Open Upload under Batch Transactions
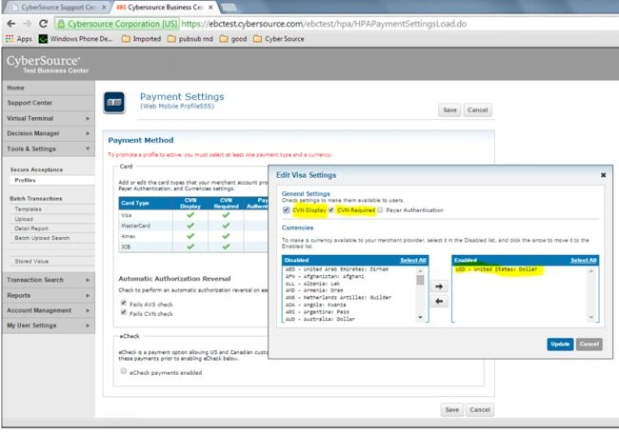 tap(24, 219)
